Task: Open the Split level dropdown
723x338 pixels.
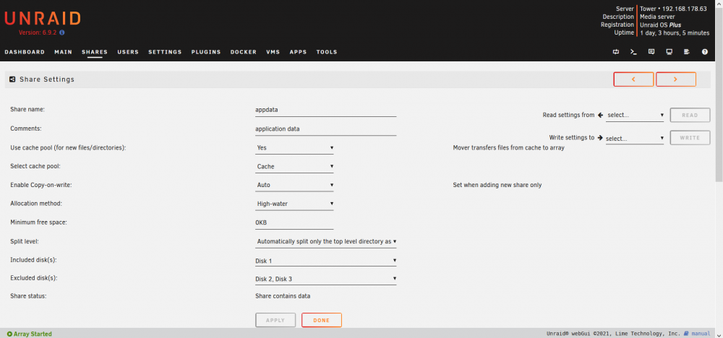Action: pos(326,241)
